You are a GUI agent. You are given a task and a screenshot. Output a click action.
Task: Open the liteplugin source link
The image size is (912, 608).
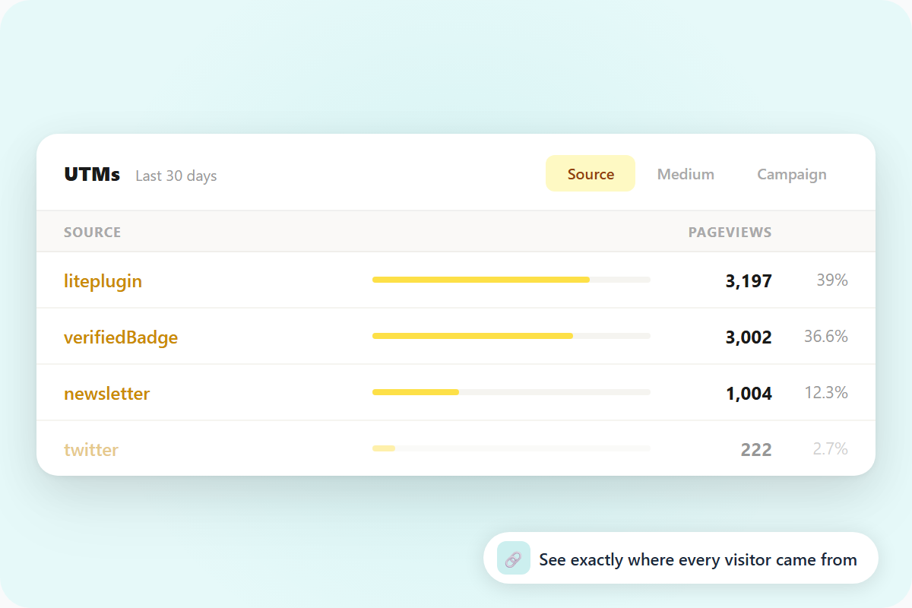pos(103,280)
